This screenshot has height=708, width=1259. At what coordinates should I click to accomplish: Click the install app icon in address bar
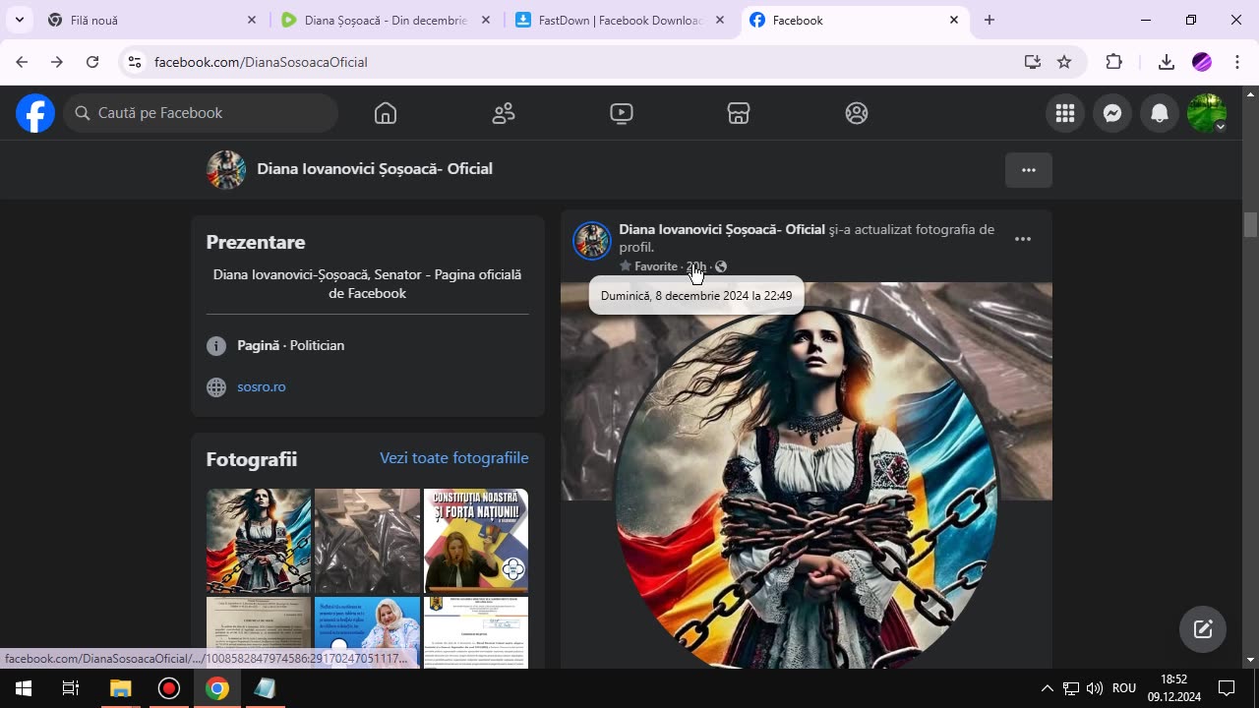(1032, 62)
